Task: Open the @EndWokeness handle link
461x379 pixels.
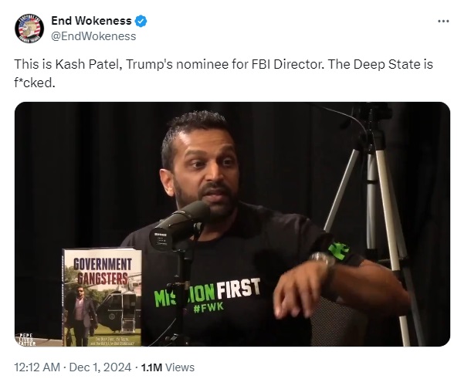Action: point(93,36)
